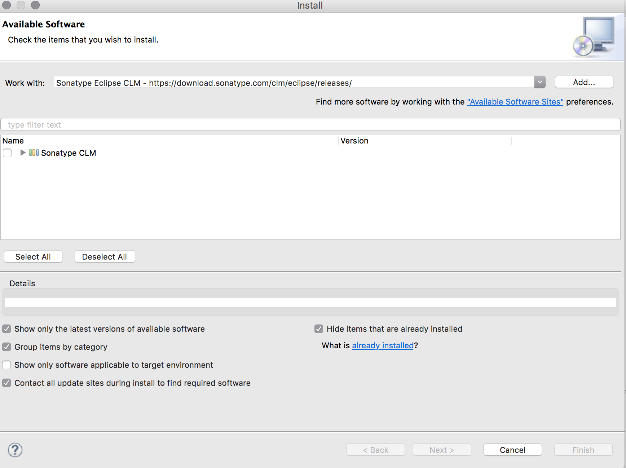This screenshot has width=626, height=468.
Task: Open the already installed link
Action: click(x=383, y=345)
